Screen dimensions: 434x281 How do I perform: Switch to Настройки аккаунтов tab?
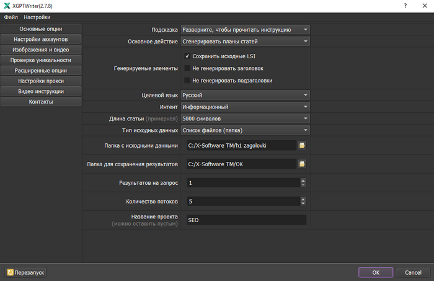pos(41,39)
